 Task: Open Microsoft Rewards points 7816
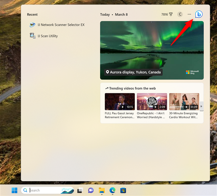(167, 14)
